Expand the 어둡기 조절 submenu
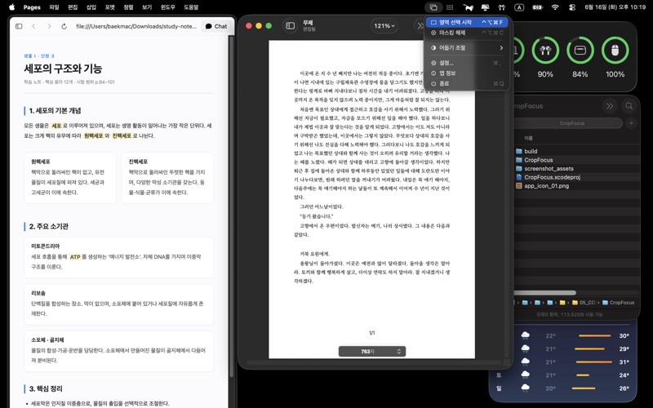Screen dimensions: 653x408 click(x=467, y=48)
